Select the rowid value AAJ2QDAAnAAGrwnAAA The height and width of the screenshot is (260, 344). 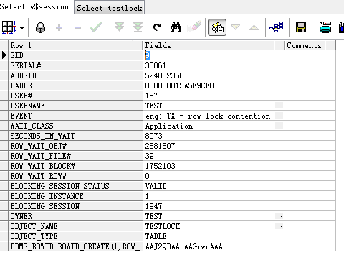click(x=184, y=246)
